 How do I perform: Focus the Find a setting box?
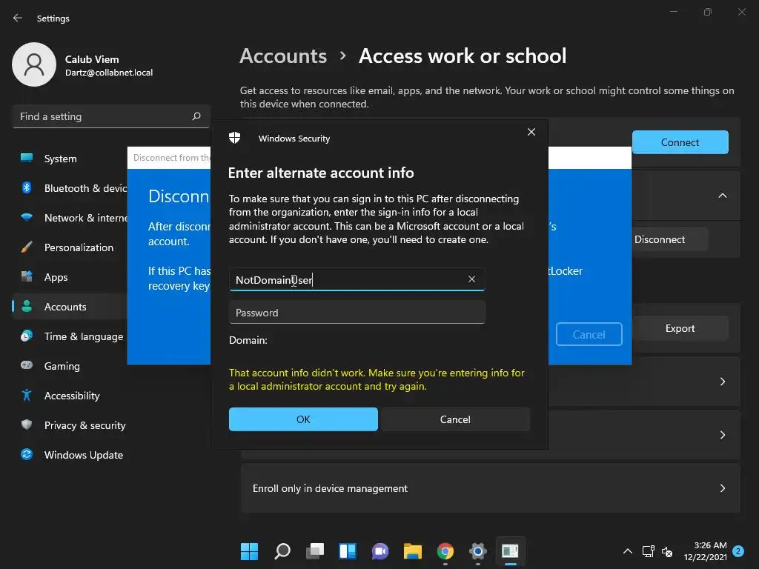point(111,116)
